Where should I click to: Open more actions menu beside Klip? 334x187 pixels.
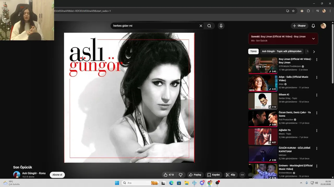click(x=242, y=175)
